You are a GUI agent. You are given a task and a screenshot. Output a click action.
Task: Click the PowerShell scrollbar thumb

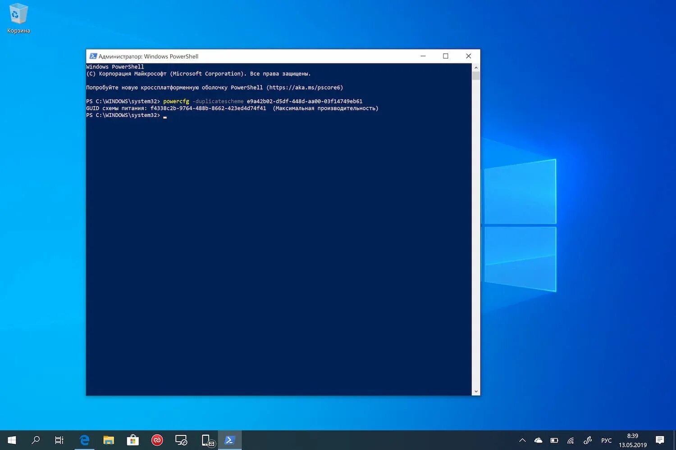pos(476,76)
